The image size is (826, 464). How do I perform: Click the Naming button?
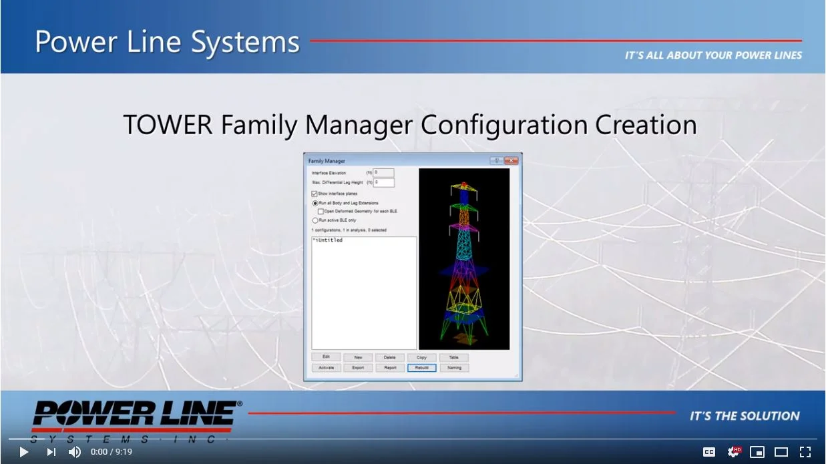454,368
